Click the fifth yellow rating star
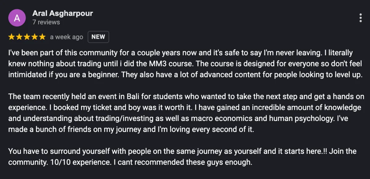370x179 pixels. tap(42, 37)
